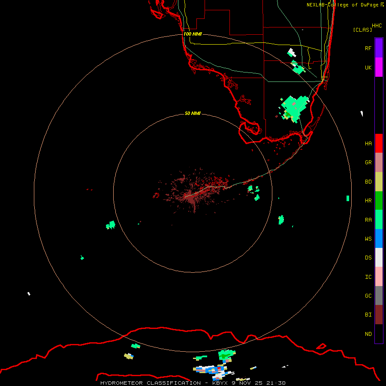Click the "50 NMI" range ring label
Viewport: 386px width, 386px height.
click(193, 113)
